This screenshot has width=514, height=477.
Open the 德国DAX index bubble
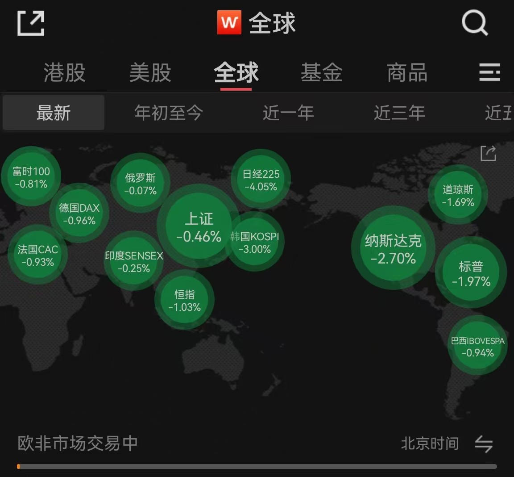pyautogui.click(x=79, y=213)
